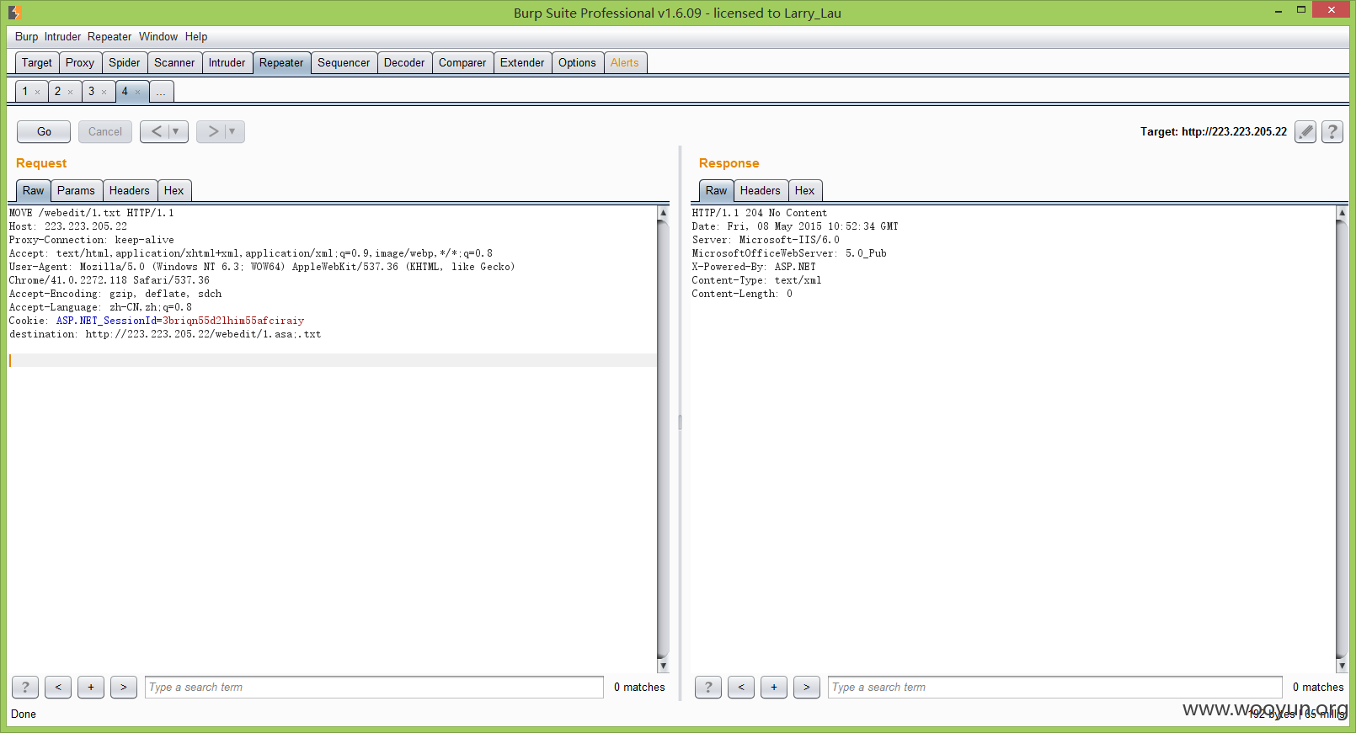
Task: Go to next match in request search
Action: pos(124,688)
